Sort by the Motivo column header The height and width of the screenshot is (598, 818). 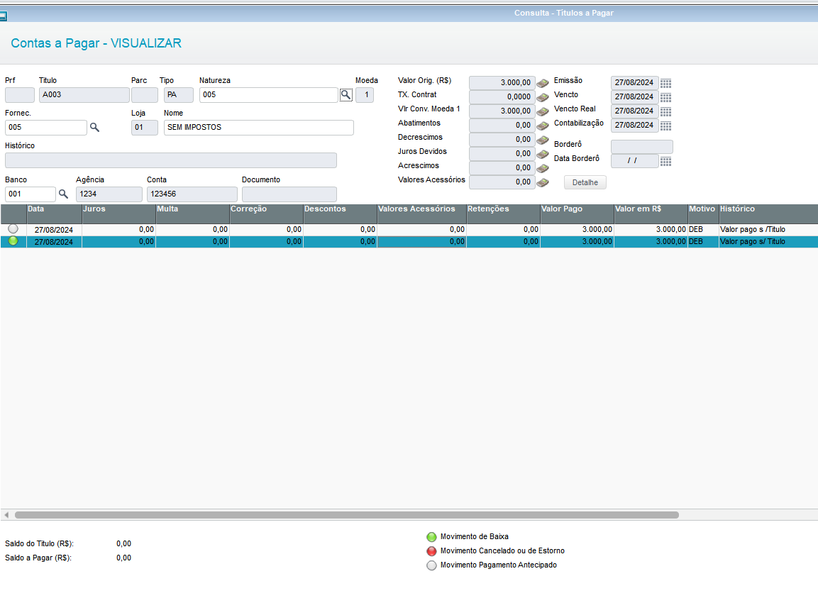pos(703,214)
